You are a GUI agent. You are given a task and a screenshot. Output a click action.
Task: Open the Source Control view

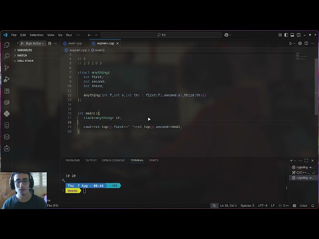coord(6,68)
